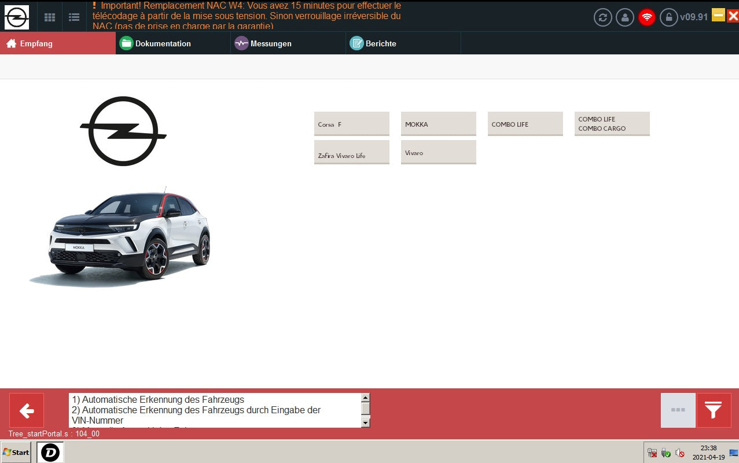Click the Opel logo in the top bar

(17, 16)
